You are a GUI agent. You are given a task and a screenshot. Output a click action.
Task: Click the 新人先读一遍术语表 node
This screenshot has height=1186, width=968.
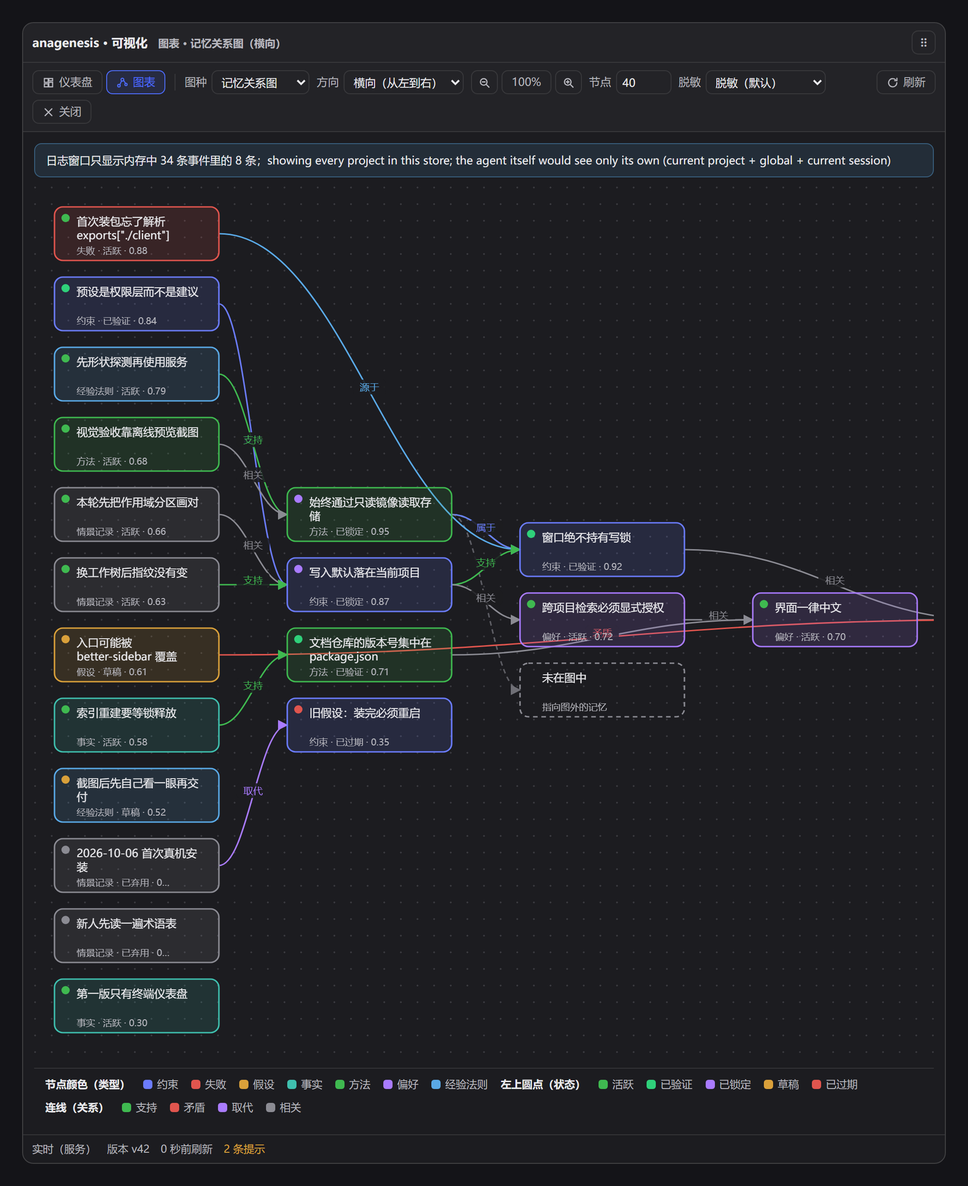tap(137, 936)
